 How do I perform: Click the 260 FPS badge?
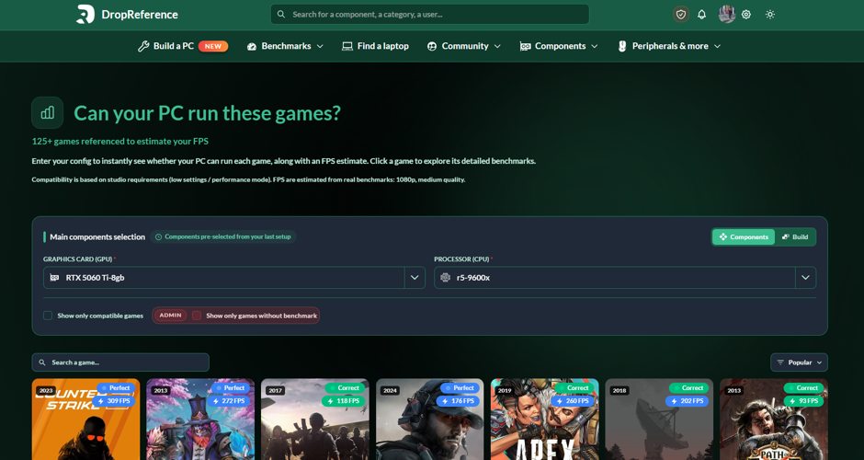click(573, 401)
